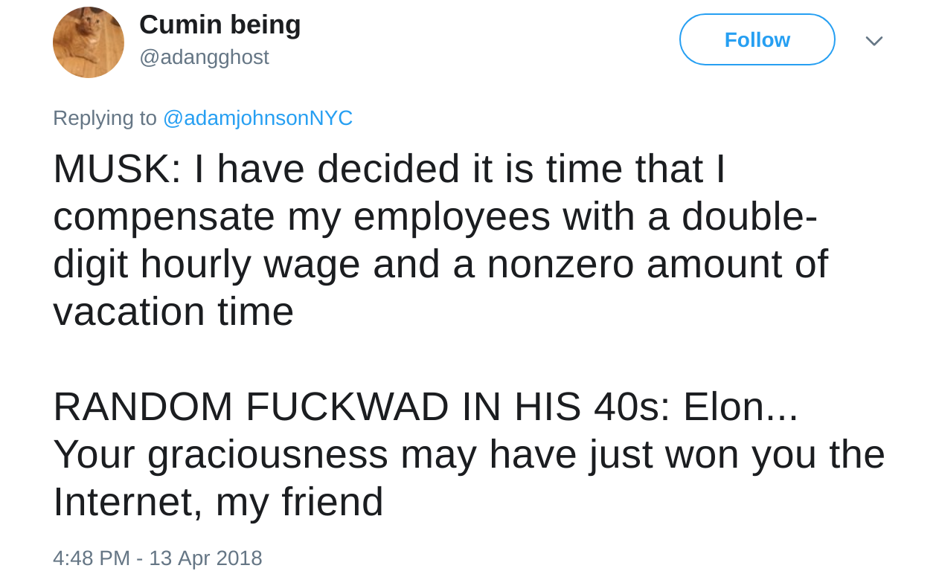
Task: Click the "Replying to" label text
Action: coord(105,117)
